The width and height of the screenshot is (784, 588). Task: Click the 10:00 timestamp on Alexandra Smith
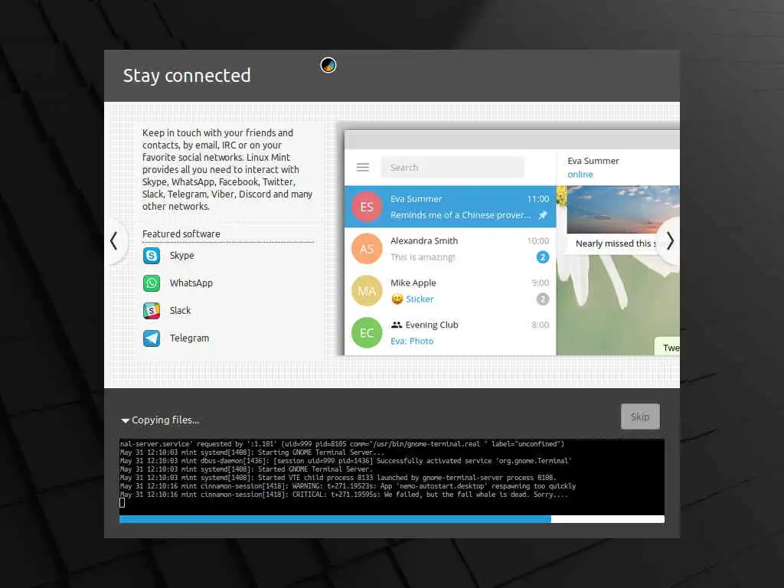click(x=538, y=241)
